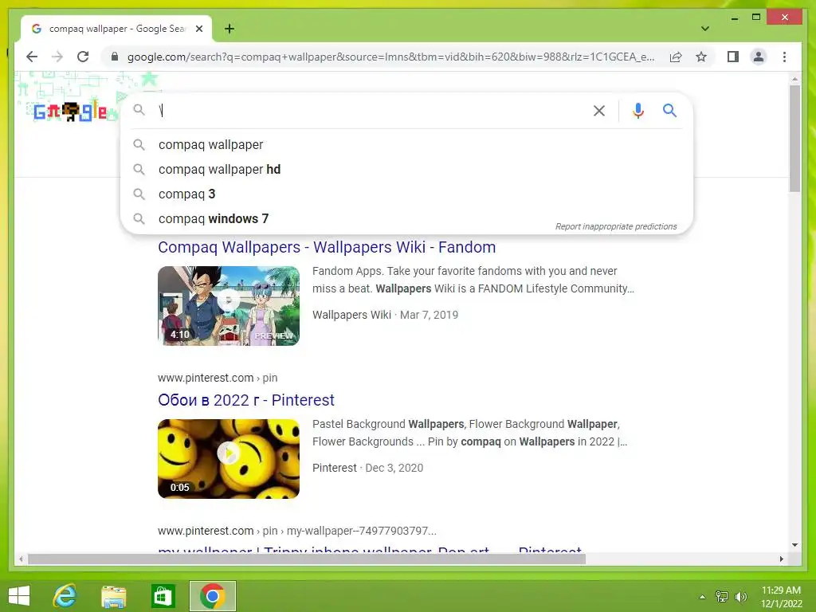Click 'Pinterest · Dec 3, 2020' source text

coord(367,468)
